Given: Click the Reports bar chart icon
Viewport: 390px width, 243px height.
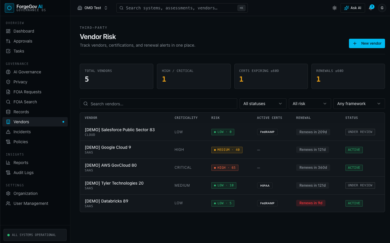Looking at the screenshot, I should click(x=8, y=163).
